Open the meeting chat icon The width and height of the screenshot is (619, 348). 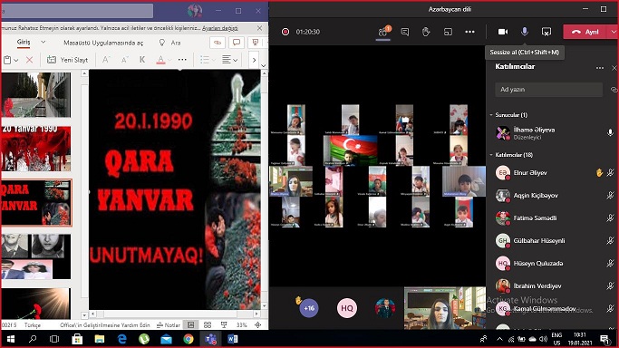point(404,32)
